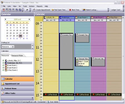Click Block Time toolbar button

(x=75, y=10)
